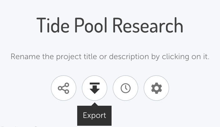Click the Tide Pool Research title
Screen dimensions: 220x127
point(110,25)
